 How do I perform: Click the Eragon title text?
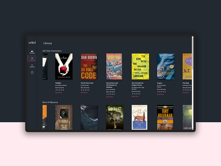tap(160, 83)
